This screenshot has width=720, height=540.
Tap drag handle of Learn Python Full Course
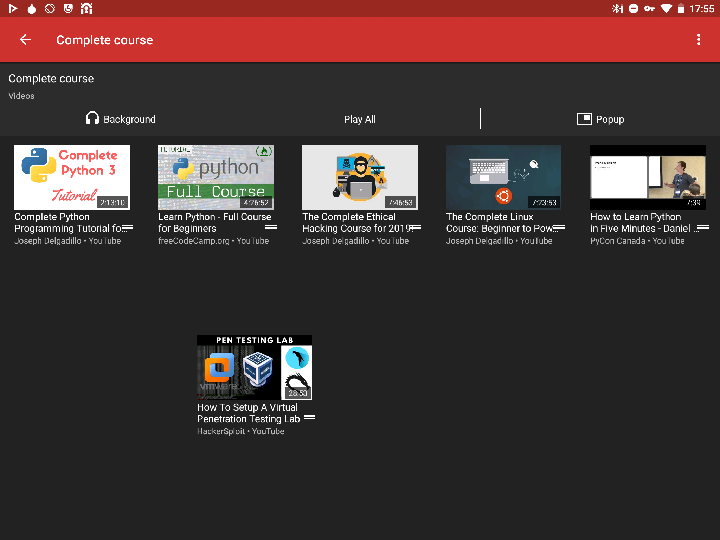(271, 227)
